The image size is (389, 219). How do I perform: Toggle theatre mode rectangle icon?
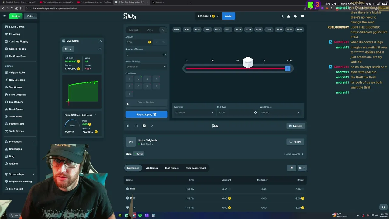[x=136, y=126]
